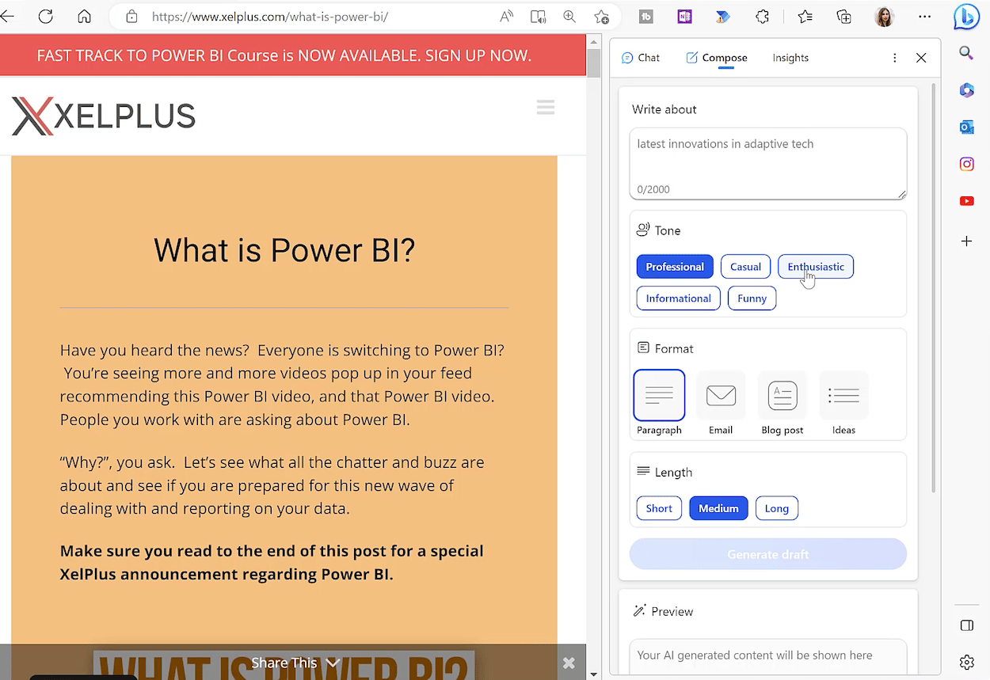Screen dimensions: 990x680
Task: Click the browser address bar URL
Action: coord(270,17)
